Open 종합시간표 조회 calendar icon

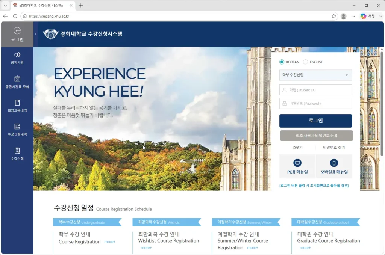17,79
